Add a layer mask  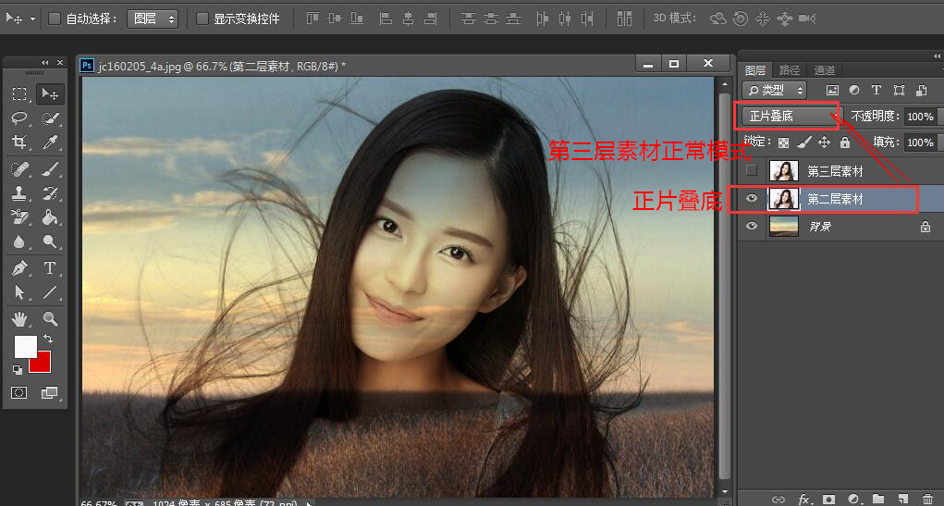pyautogui.click(x=829, y=499)
